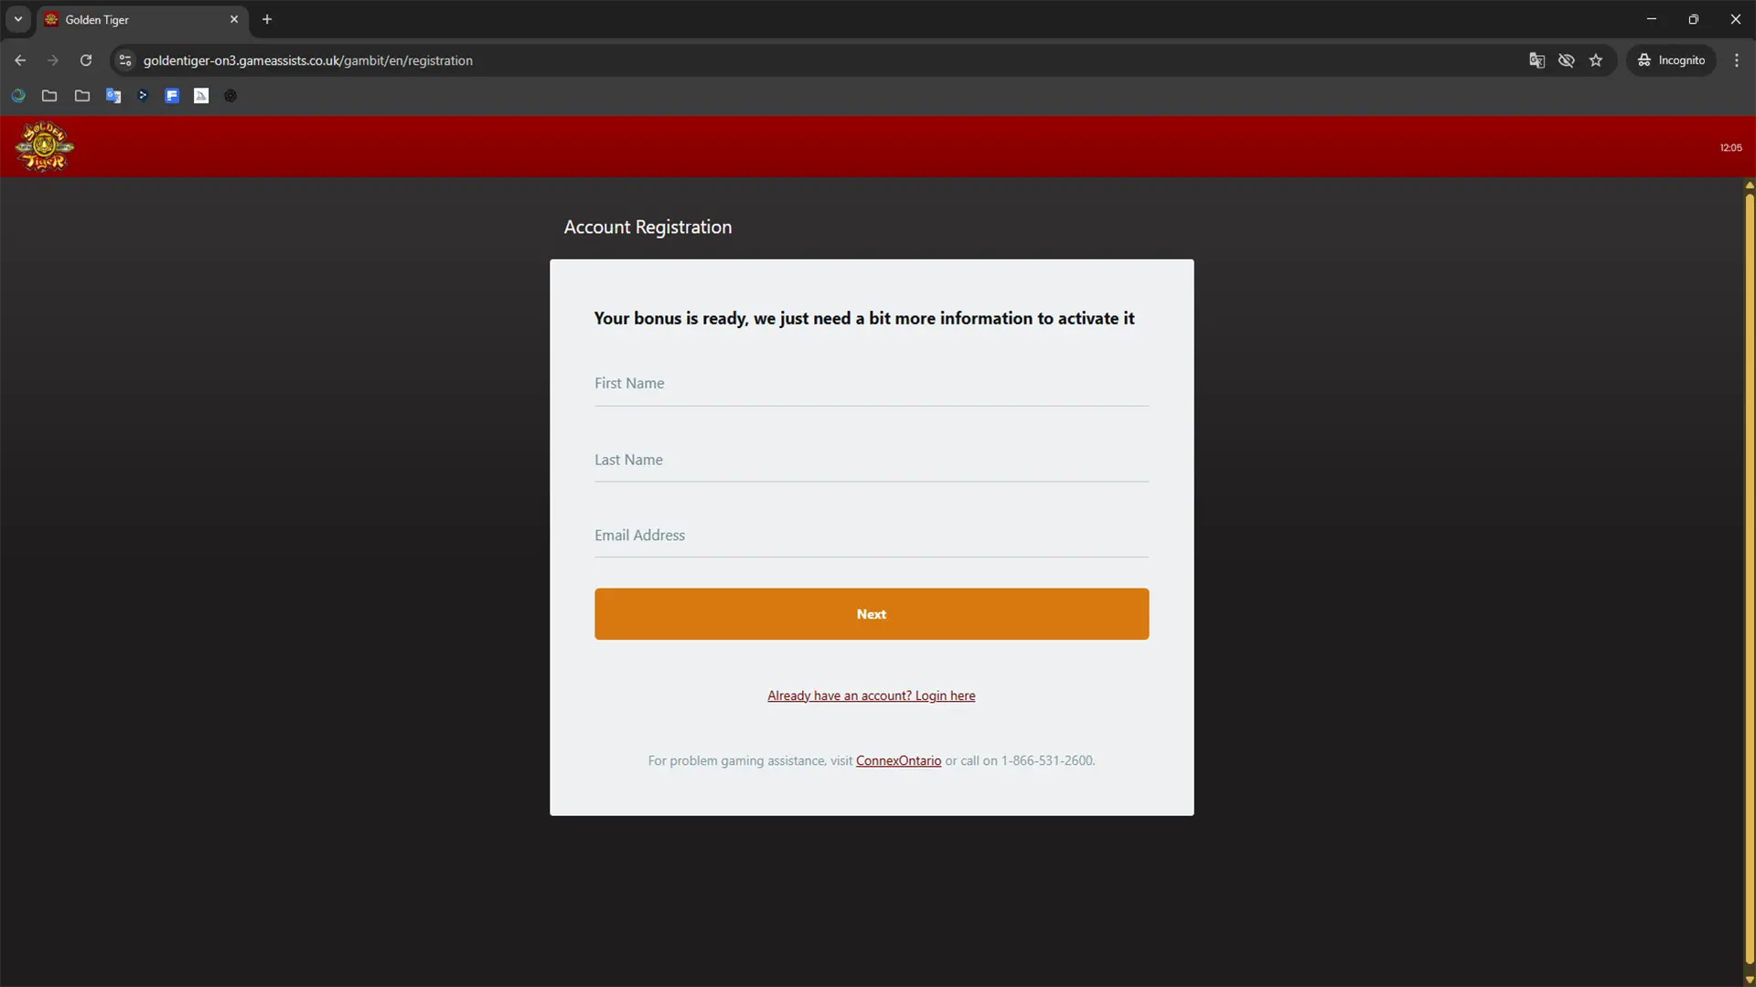Click the page vertical scrollbar
This screenshot has height=987, width=1756.
pos(1749,576)
